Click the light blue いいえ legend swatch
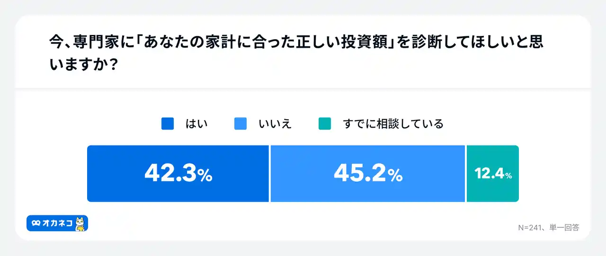The image size is (606, 256). (x=241, y=124)
